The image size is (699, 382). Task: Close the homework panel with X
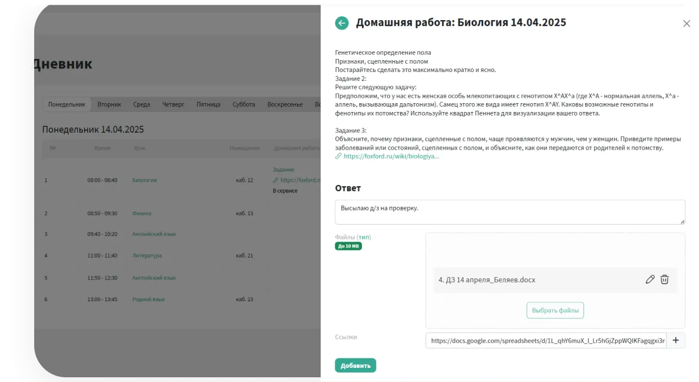(x=686, y=24)
